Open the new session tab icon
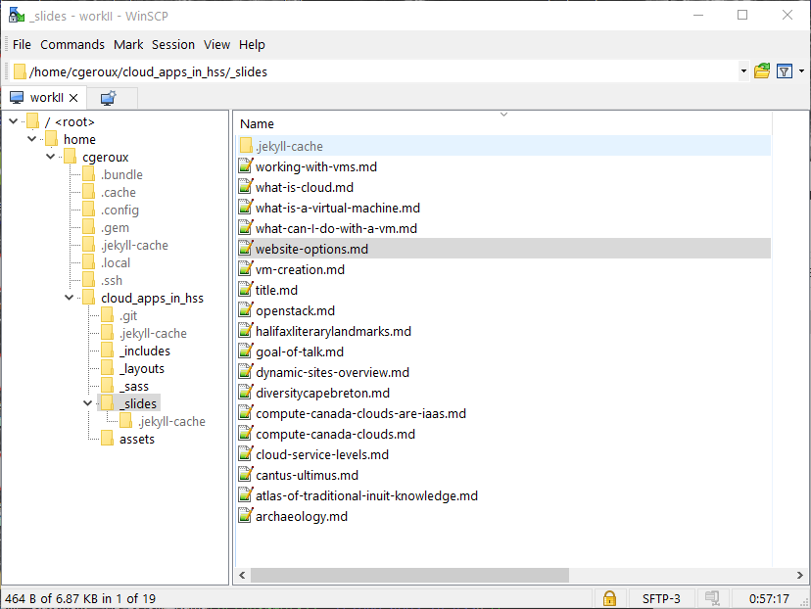The width and height of the screenshot is (811, 609). [108, 98]
